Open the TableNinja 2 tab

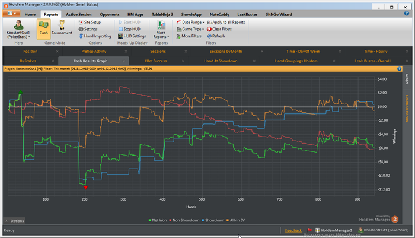click(162, 15)
